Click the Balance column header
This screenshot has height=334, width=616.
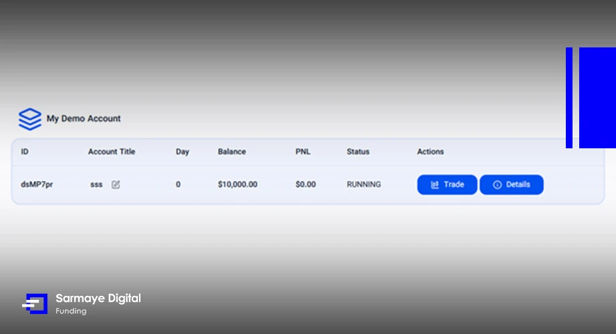point(232,152)
